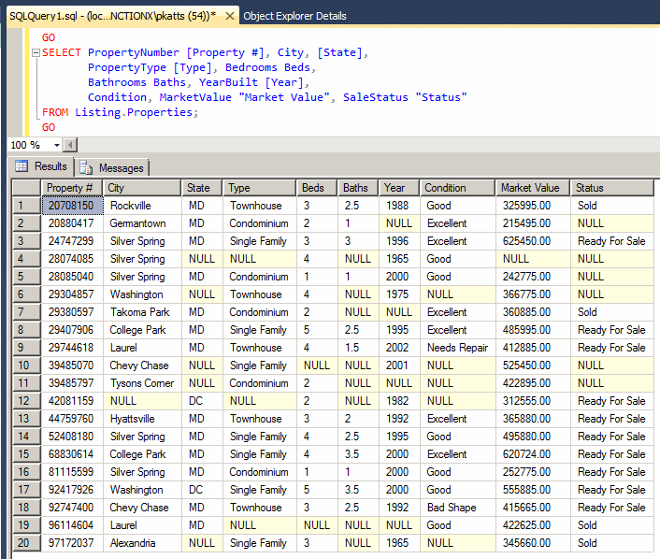Select property number 97172037
Image resolution: width=660 pixels, height=559 pixels.
click(x=72, y=543)
